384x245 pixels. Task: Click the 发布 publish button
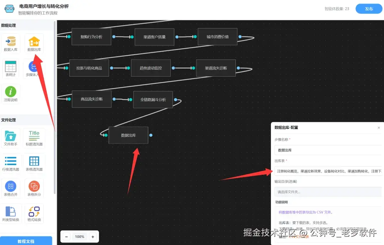pyautogui.click(x=369, y=9)
